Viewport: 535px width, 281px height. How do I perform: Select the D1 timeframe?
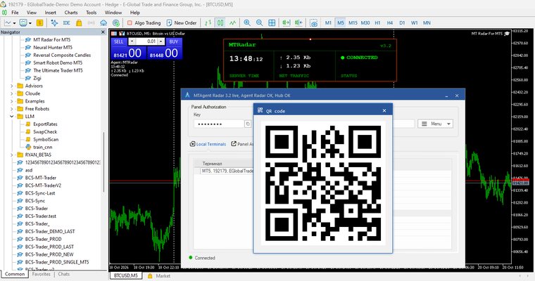coord(402,22)
